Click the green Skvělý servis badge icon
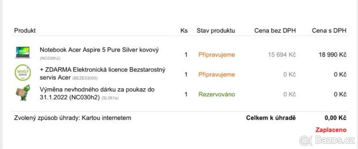This screenshot has width=358, height=149. (23, 73)
